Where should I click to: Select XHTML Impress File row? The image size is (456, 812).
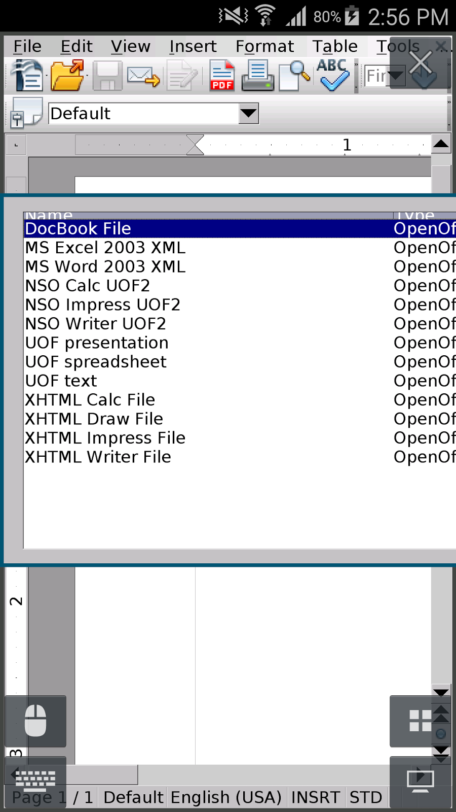(x=240, y=438)
